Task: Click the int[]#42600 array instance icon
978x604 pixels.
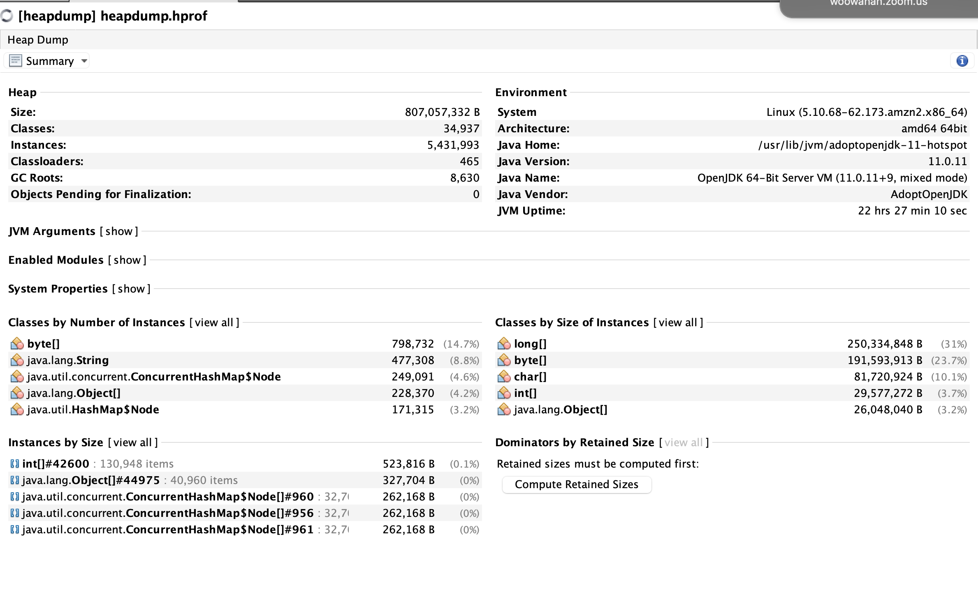Action: click(15, 464)
